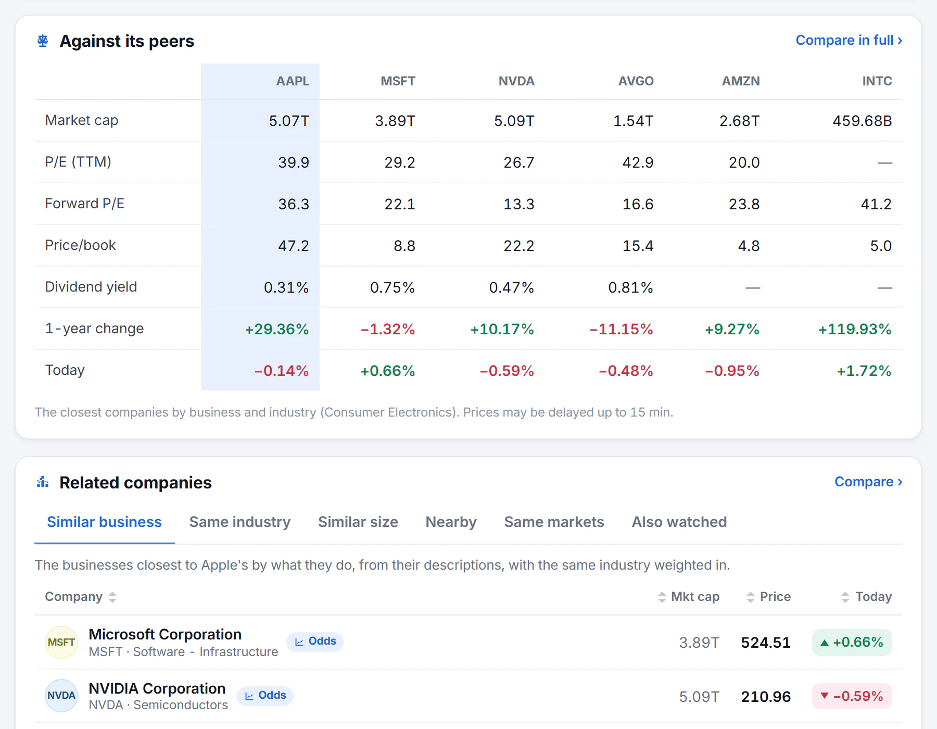Viewport: 937px width, 729px height.
Task: Open the Same markets tab
Action: point(554,522)
